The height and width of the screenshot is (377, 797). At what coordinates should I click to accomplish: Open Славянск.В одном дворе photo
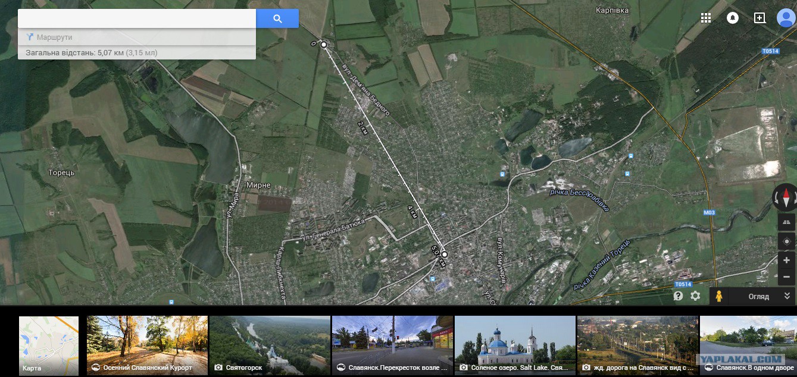[x=748, y=345]
